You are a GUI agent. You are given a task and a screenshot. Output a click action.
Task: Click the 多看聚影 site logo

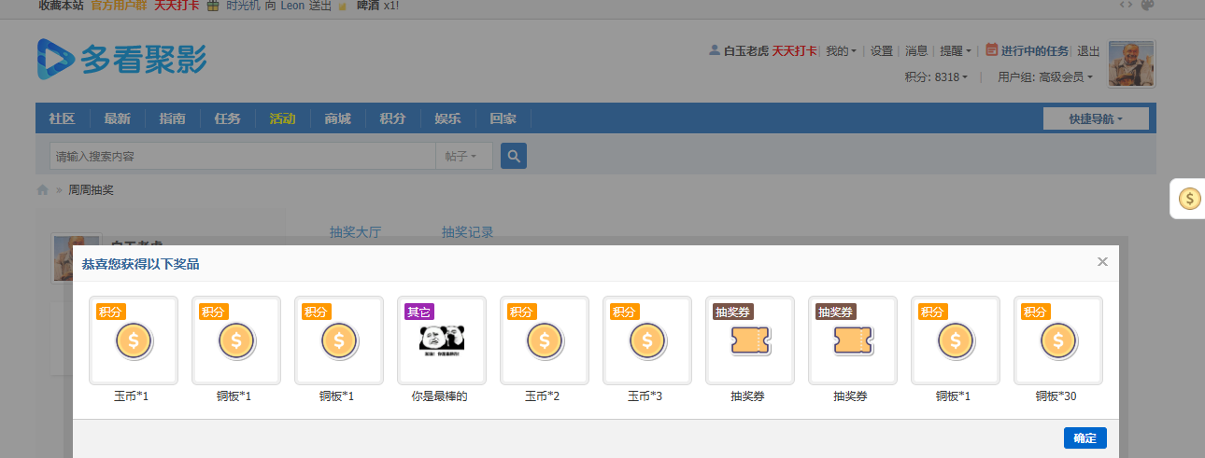tap(121, 60)
